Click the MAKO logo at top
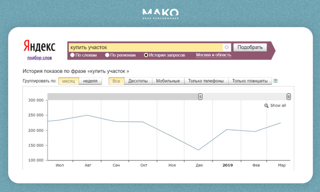Viewport: 320px width, 192px height. point(160,13)
